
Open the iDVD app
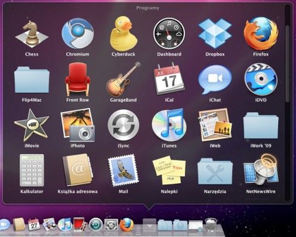pyautogui.click(x=261, y=79)
